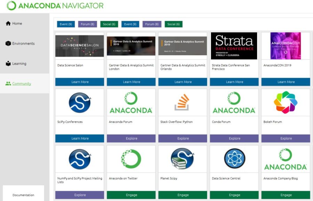The image size is (313, 201).
Task: Click Learn More for Gartner Summit Orlando
Action: click(x=183, y=82)
